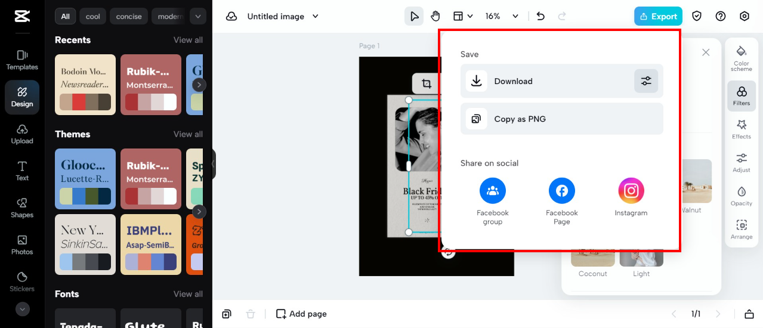The width and height of the screenshot is (763, 328).
Task: Apply the IBMPl... Asap-SemiB theme card
Action: [x=151, y=245]
